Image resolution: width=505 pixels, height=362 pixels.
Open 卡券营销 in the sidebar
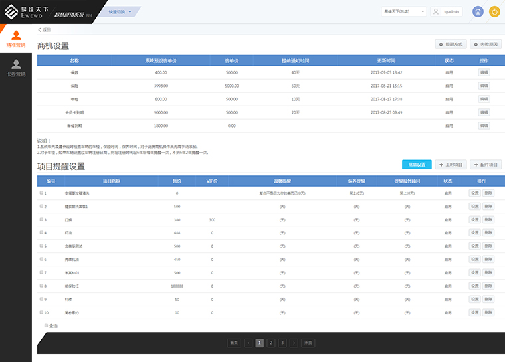coord(15,68)
